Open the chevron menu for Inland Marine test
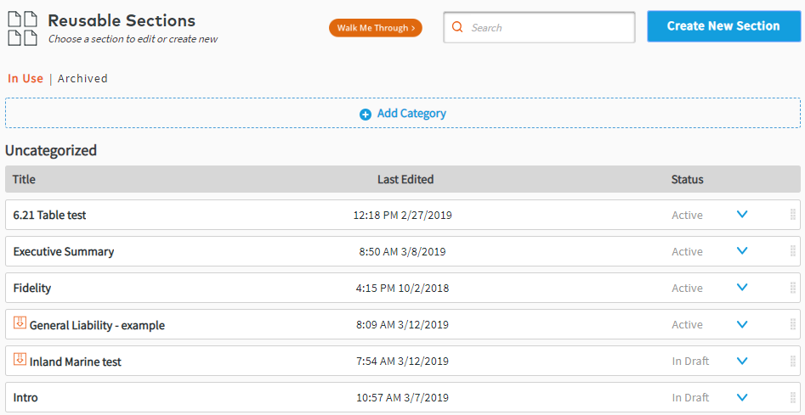Screen dimensions: 805x415 pos(742,361)
